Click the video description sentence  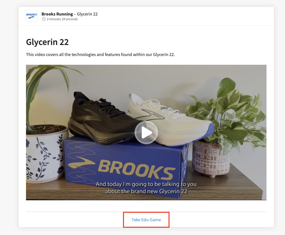[x=100, y=54]
